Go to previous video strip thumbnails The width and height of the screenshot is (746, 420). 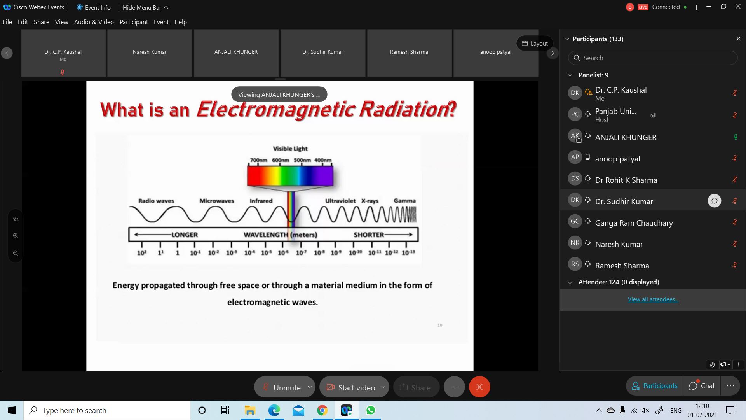[7, 53]
